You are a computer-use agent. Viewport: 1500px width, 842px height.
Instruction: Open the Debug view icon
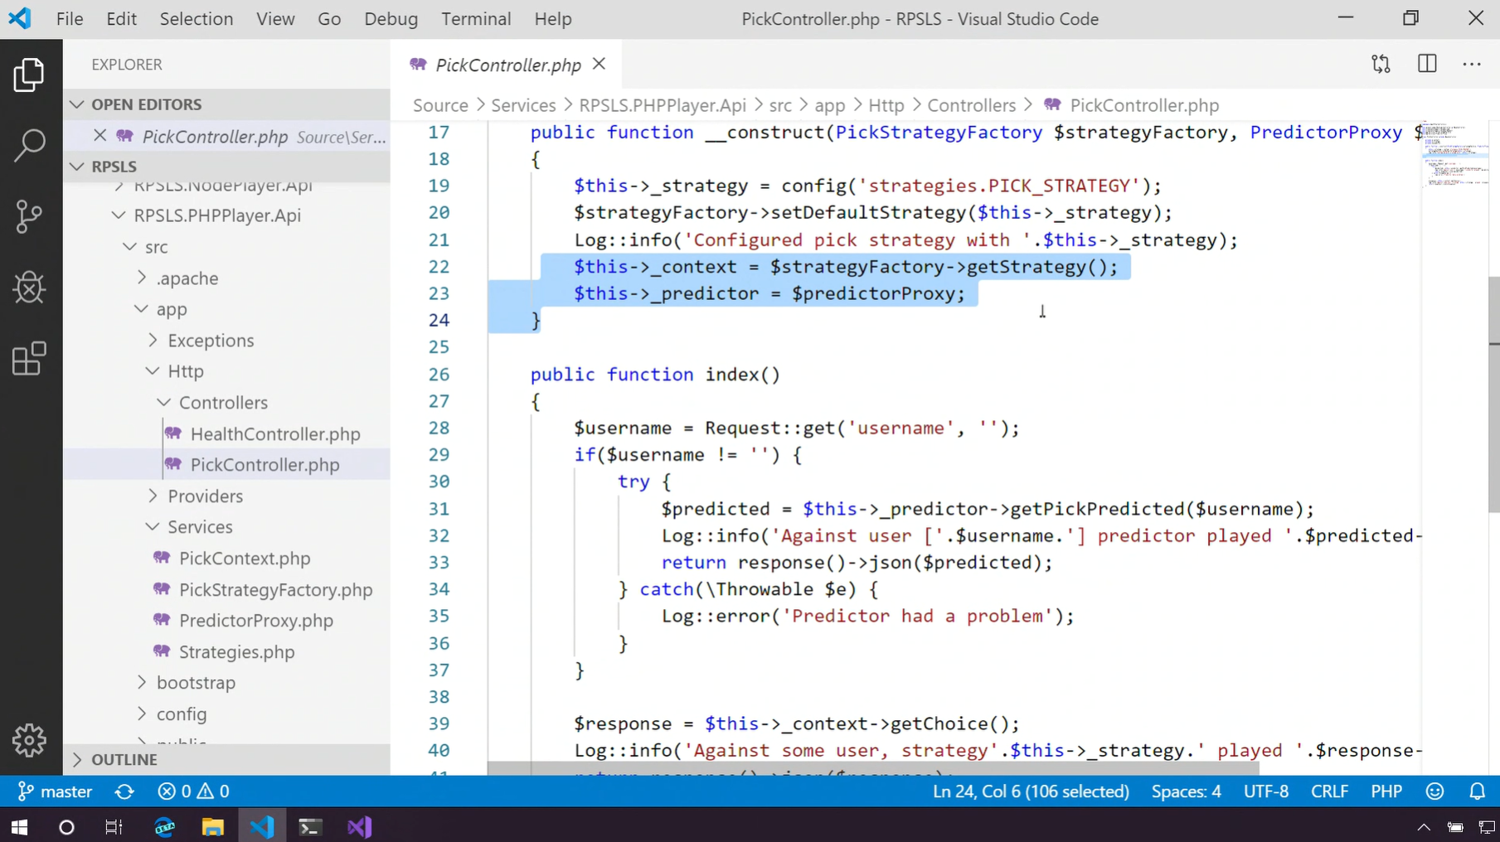coord(30,288)
